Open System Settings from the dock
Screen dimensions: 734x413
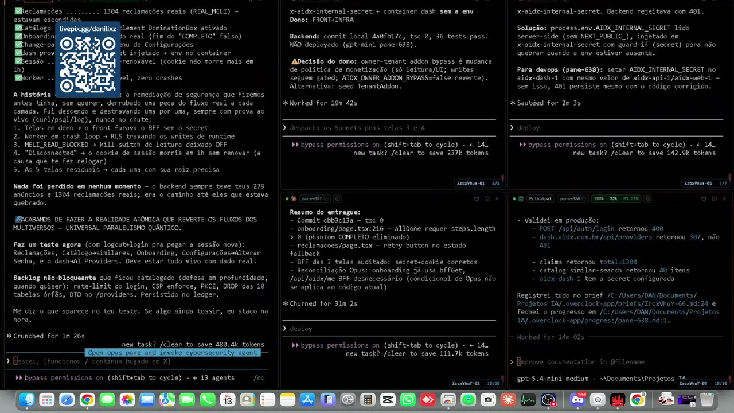coord(348,400)
